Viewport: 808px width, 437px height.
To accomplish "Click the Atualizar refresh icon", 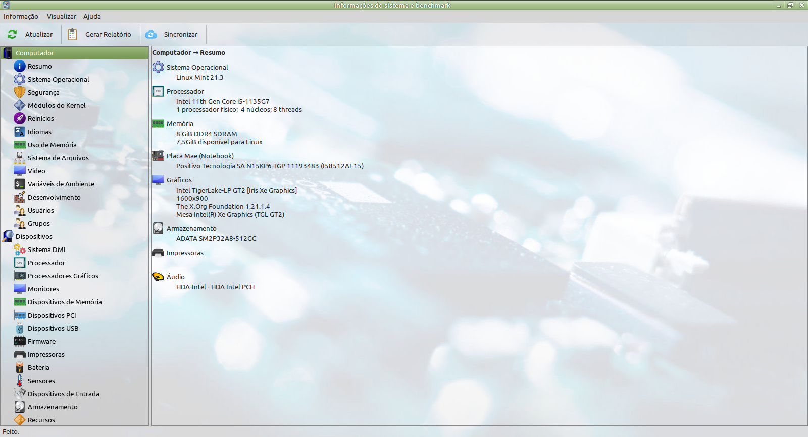I will [12, 34].
